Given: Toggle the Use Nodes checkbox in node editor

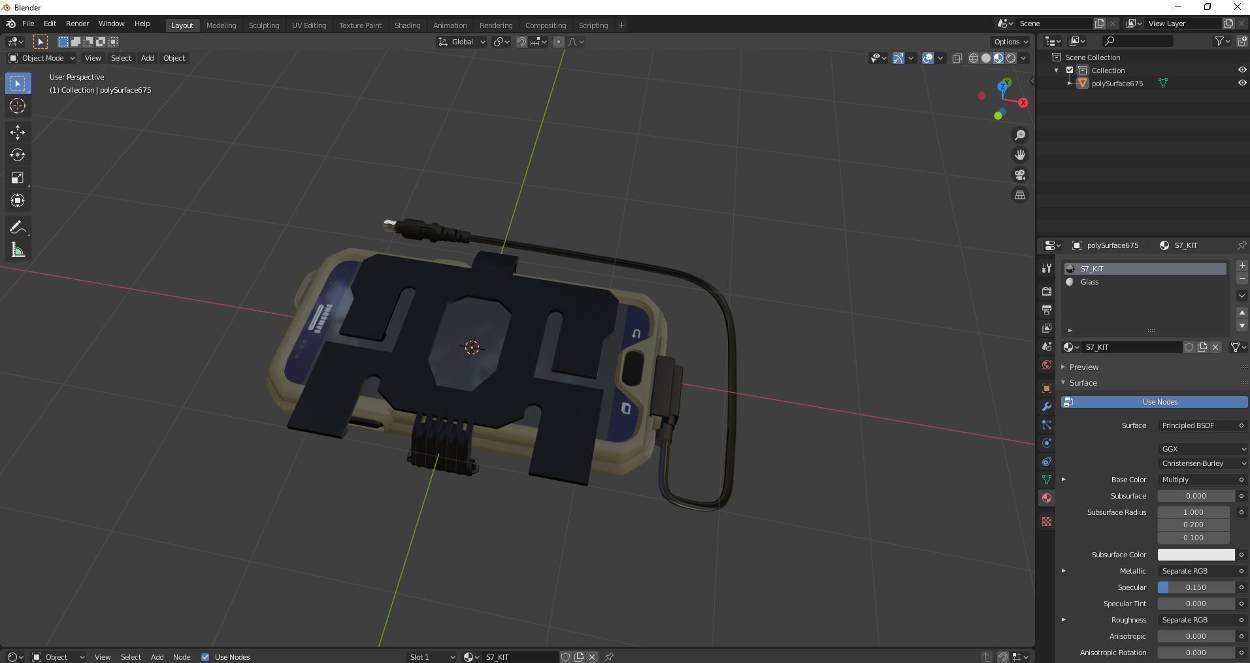Looking at the screenshot, I should tap(205, 657).
